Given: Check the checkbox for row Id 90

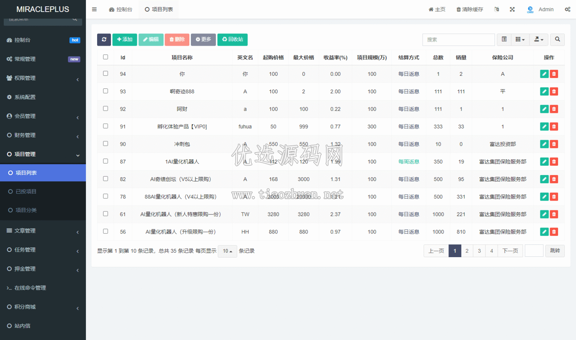Looking at the screenshot, I should [105, 144].
